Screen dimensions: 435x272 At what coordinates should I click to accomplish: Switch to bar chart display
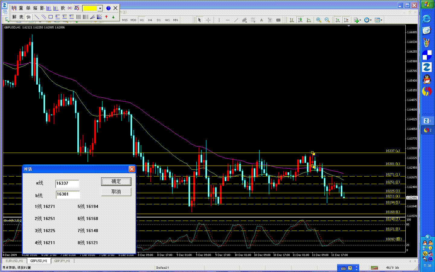click(x=292, y=20)
